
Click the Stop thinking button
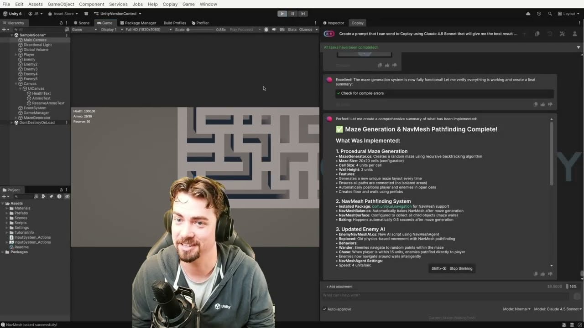coord(452,268)
